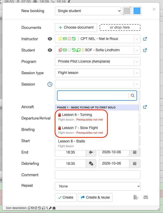Click the student's green history icon
The image size is (163, 213).
click(74, 50)
